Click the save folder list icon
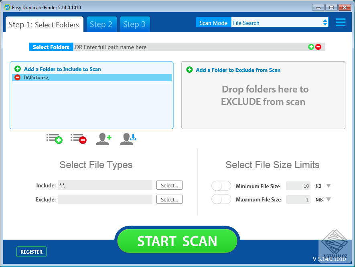355x267 pixels. pyautogui.click(x=54, y=138)
